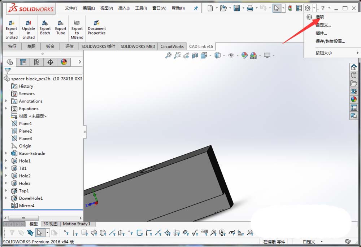Select the Origin tree item
The width and height of the screenshot is (361, 247).
(x=21, y=146)
